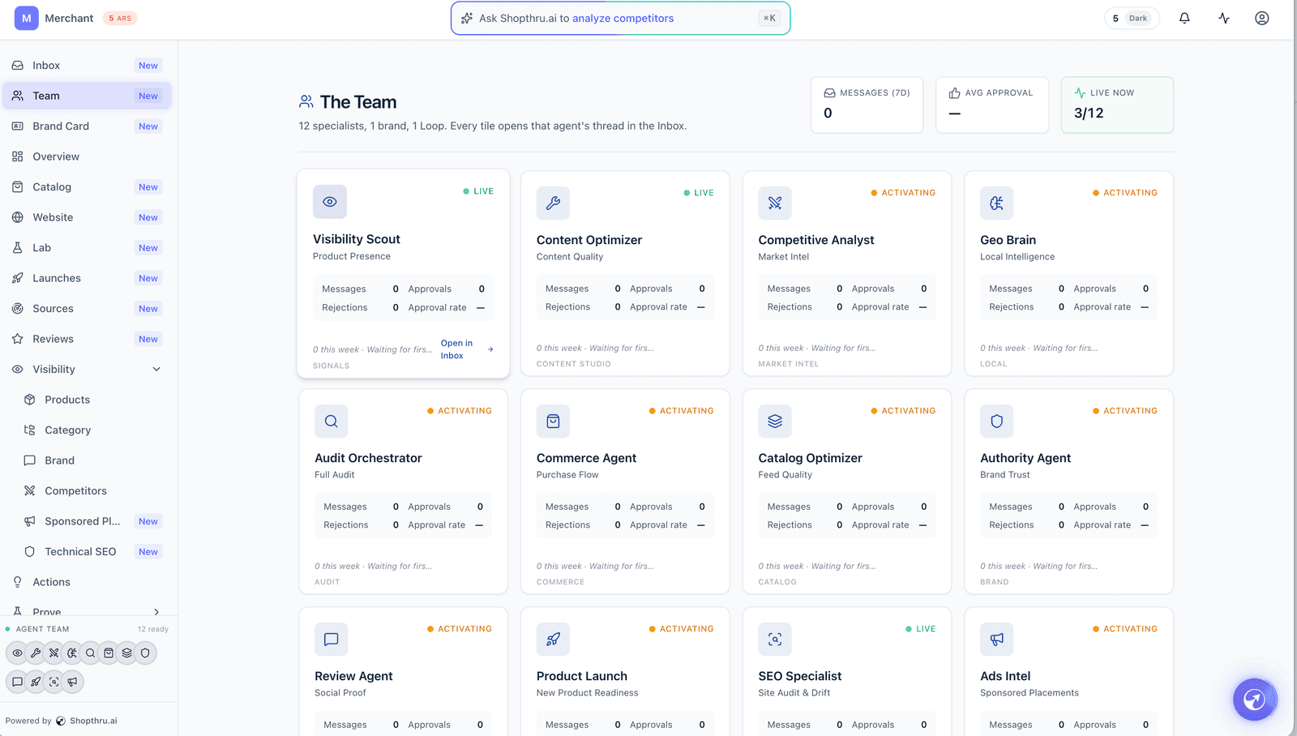Click the 5 ARS badge
This screenshot has height=736, width=1297.
[x=120, y=18]
